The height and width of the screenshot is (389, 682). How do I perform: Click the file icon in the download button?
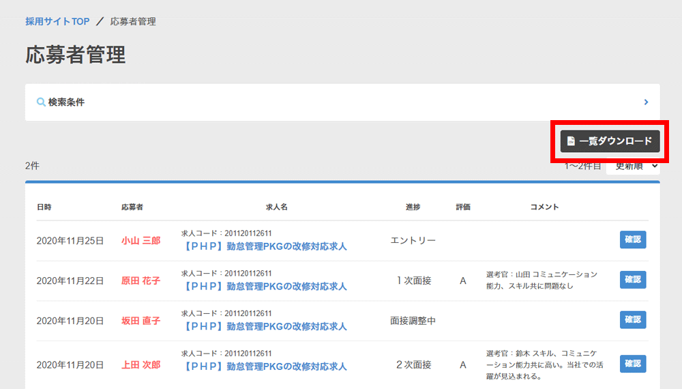[x=571, y=141]
